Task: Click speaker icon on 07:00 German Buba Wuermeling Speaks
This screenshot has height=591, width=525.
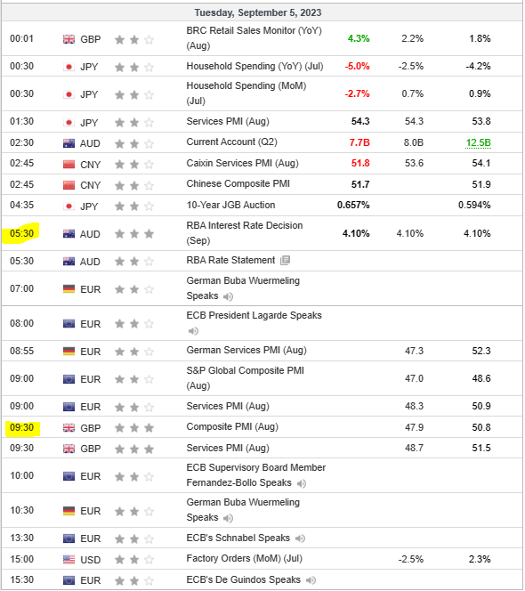Action: click(228, 296)
